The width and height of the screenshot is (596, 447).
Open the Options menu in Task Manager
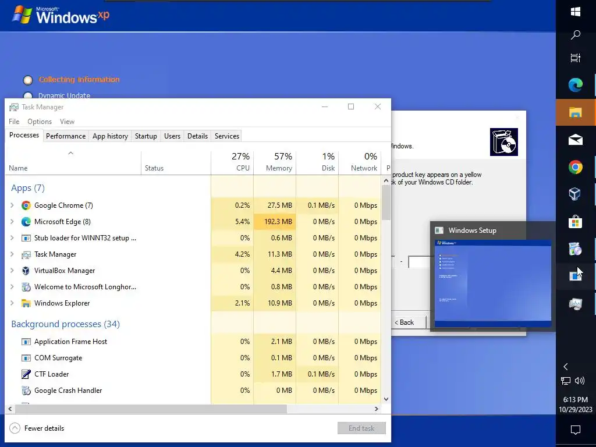pyautogui.click(x=40, y=122)
